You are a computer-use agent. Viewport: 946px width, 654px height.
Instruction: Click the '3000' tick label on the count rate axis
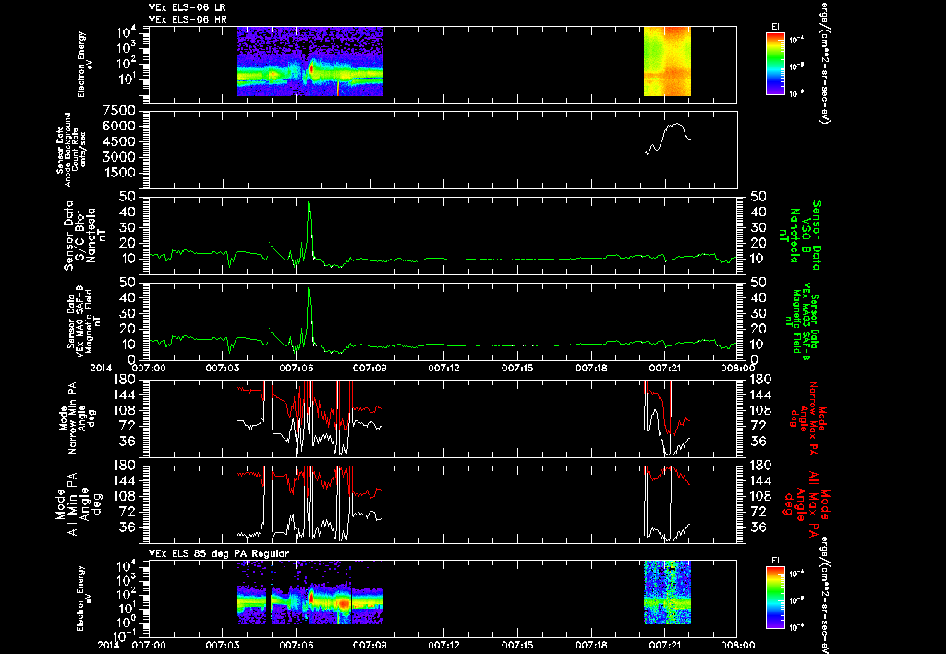(119, 157)
